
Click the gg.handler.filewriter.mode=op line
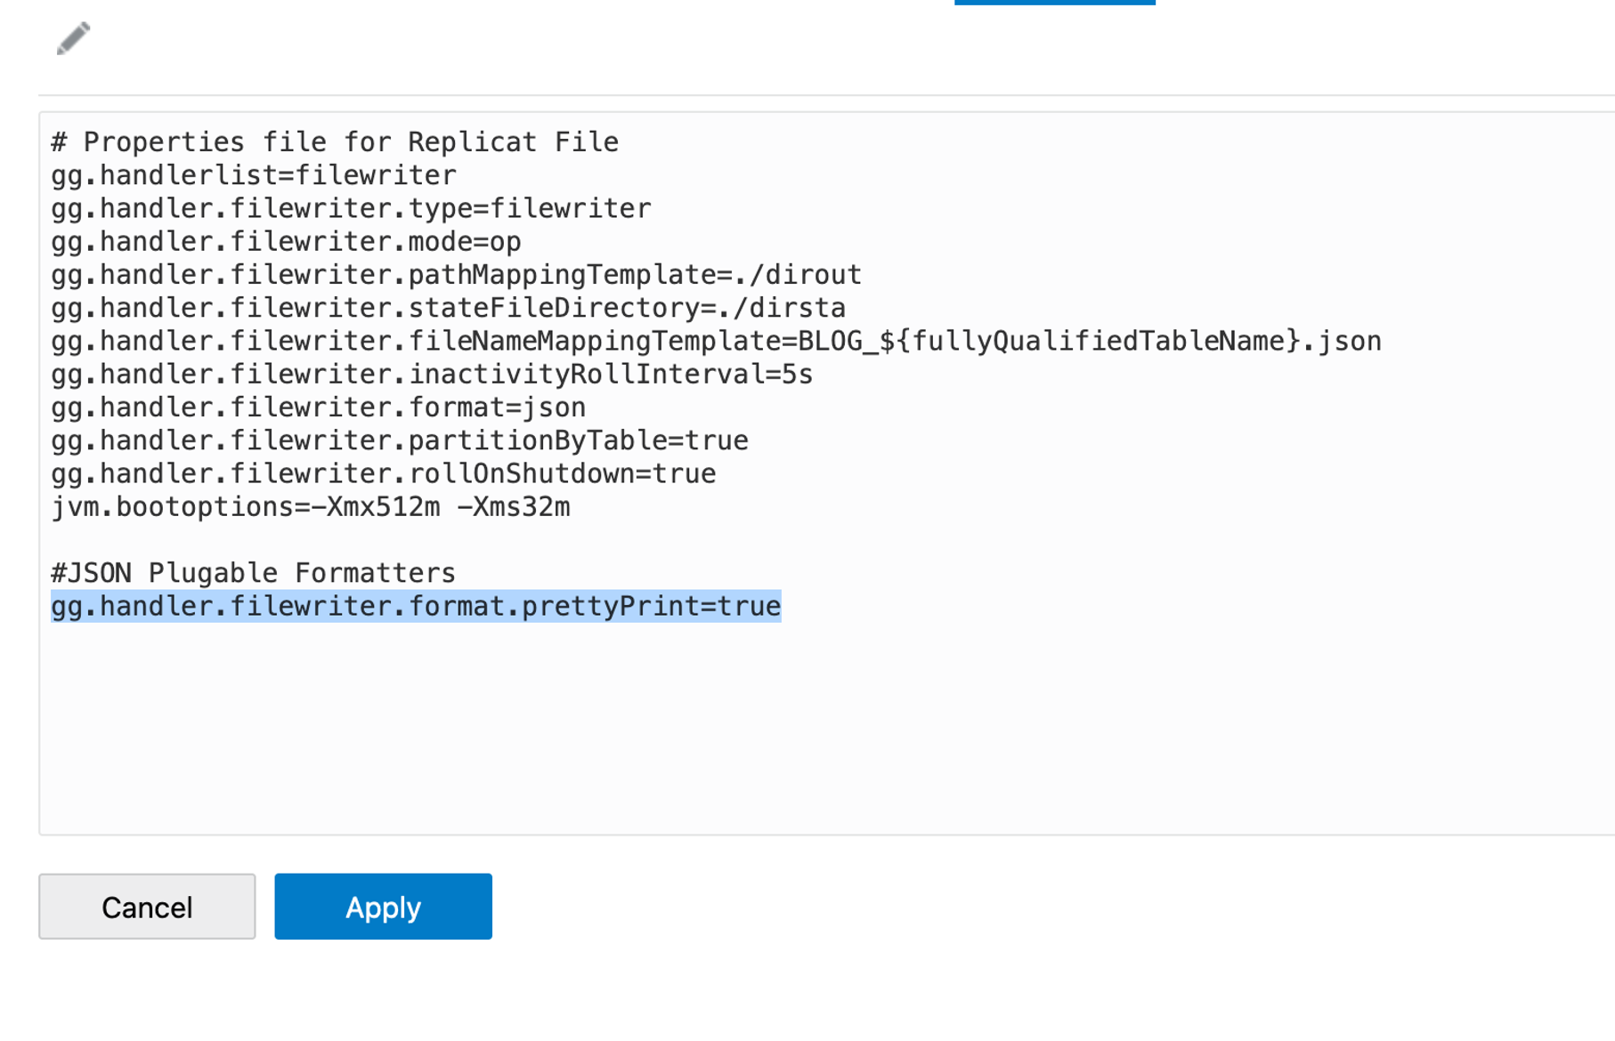(x=285, y=241)
